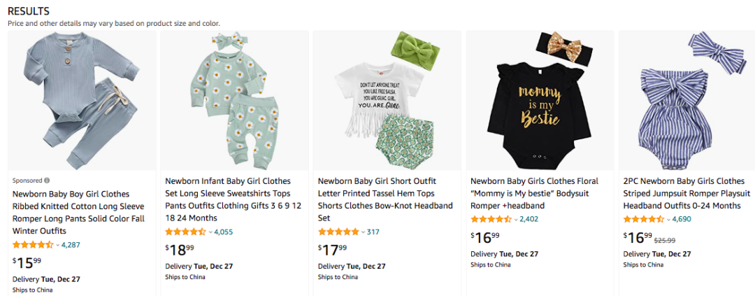Expand rating breakdown arrow beside 4,287 reviews

58,245
